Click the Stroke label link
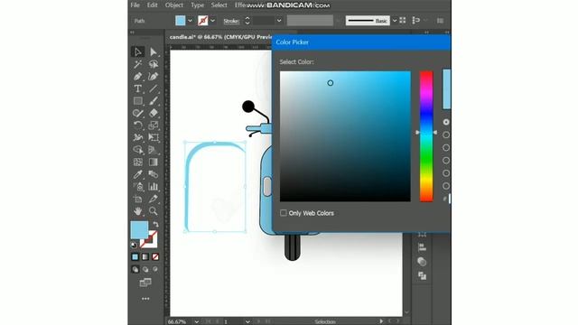The image size is (578, 325). 232,22
